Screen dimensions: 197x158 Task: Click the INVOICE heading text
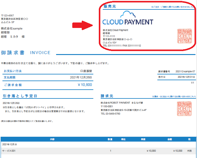point(40,53)
